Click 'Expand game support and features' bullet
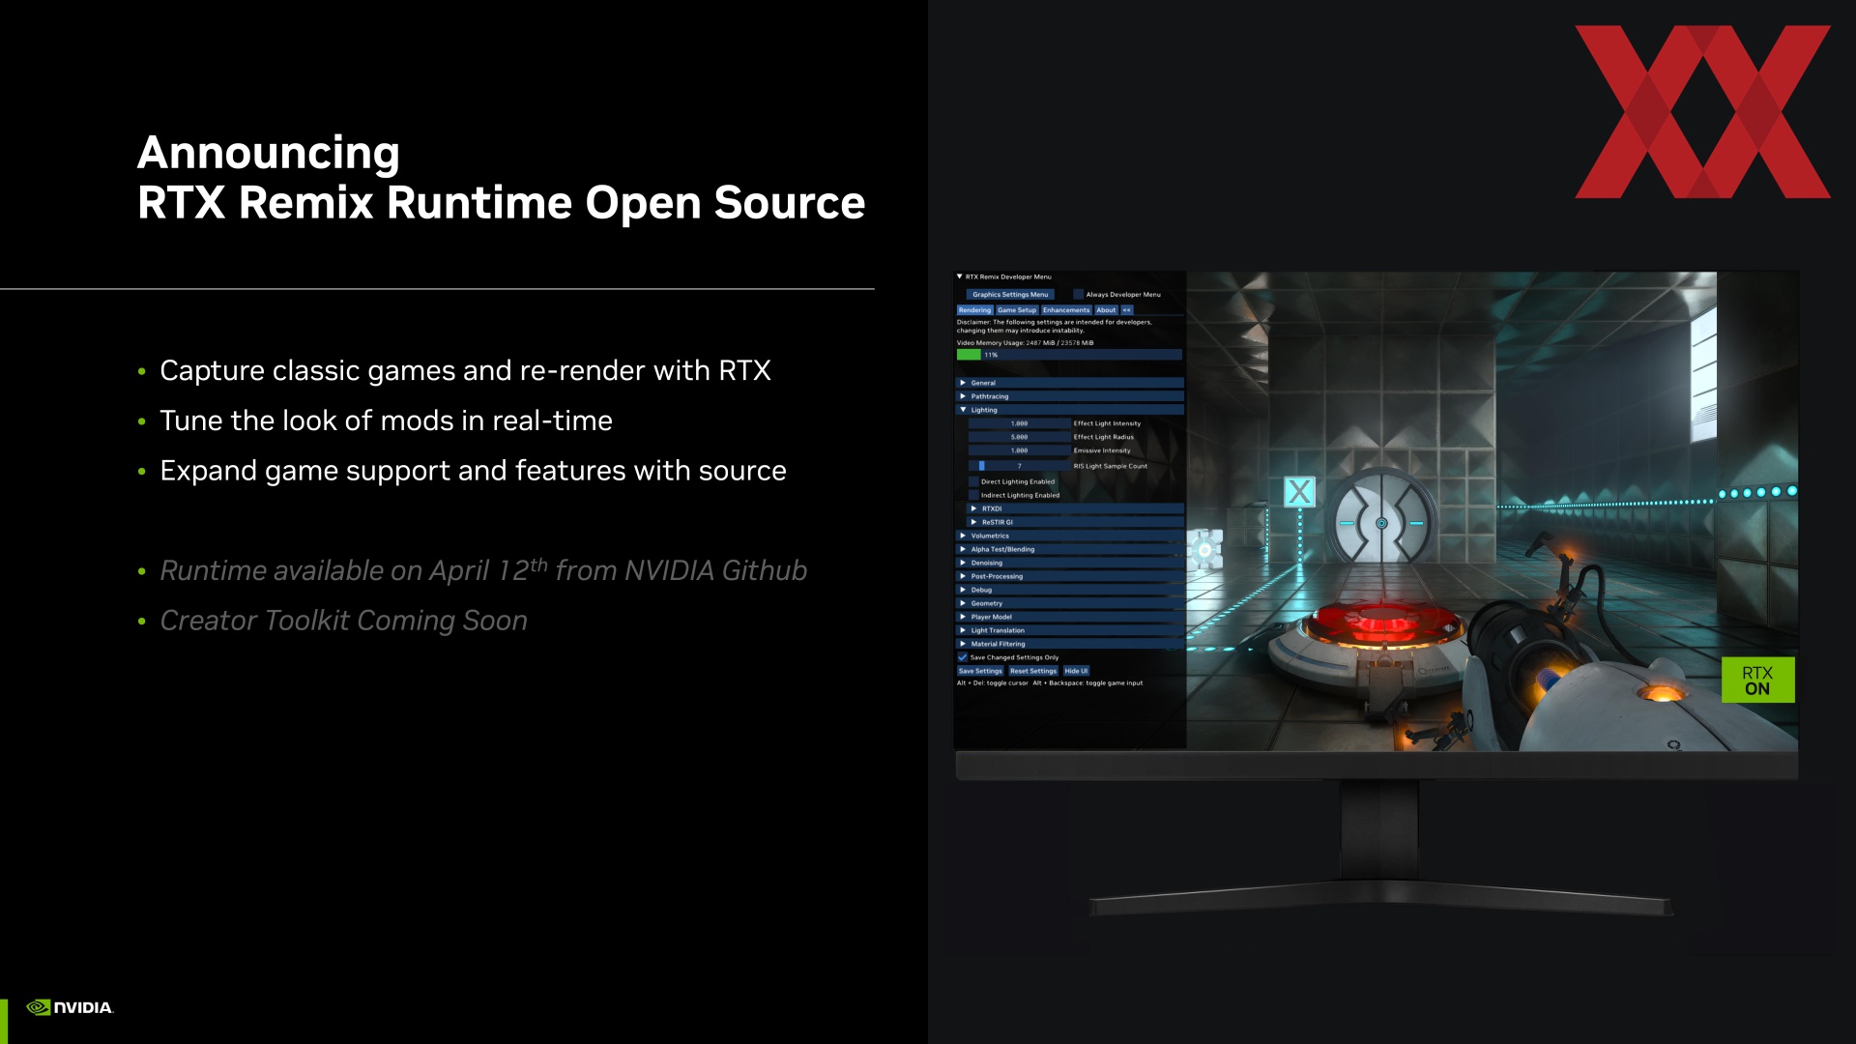The height and width of the screenshot is (1044, 1856). point(473,471)
